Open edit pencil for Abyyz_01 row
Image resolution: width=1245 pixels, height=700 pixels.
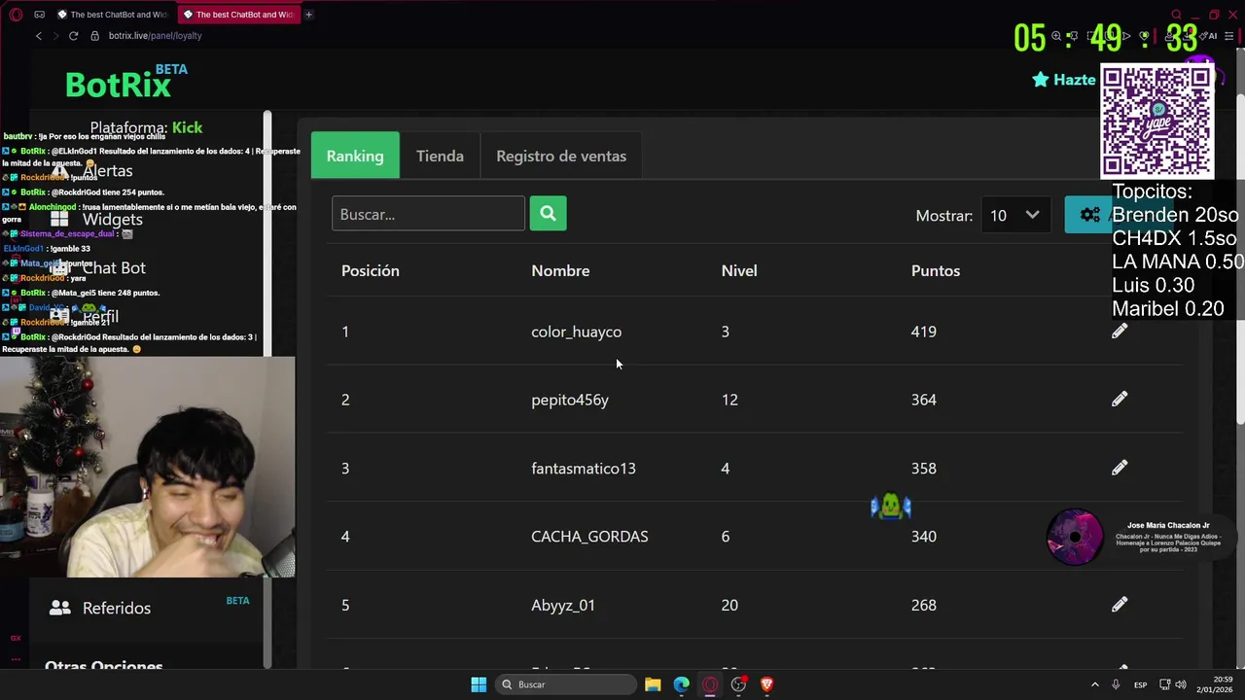pos(1120,605)
